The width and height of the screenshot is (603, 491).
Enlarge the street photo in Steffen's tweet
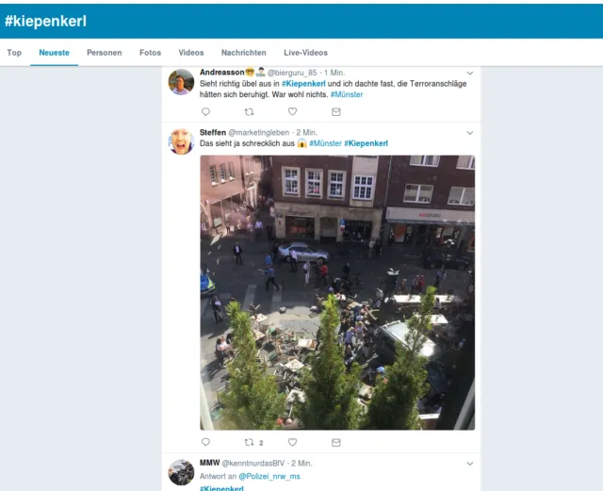click(337, 292)
